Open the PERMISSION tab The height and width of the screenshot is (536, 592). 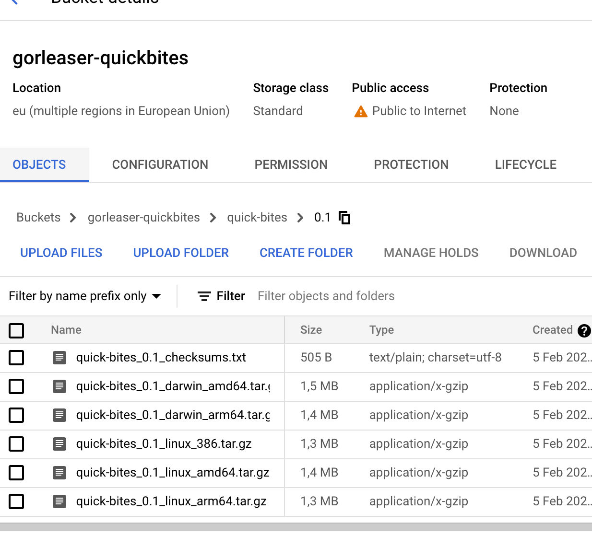click(291, 165)
